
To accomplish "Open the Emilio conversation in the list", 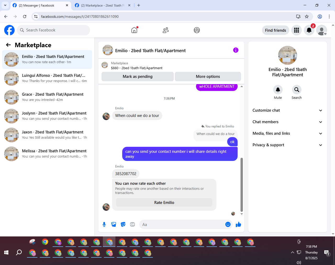I will (x=47, y=60).
